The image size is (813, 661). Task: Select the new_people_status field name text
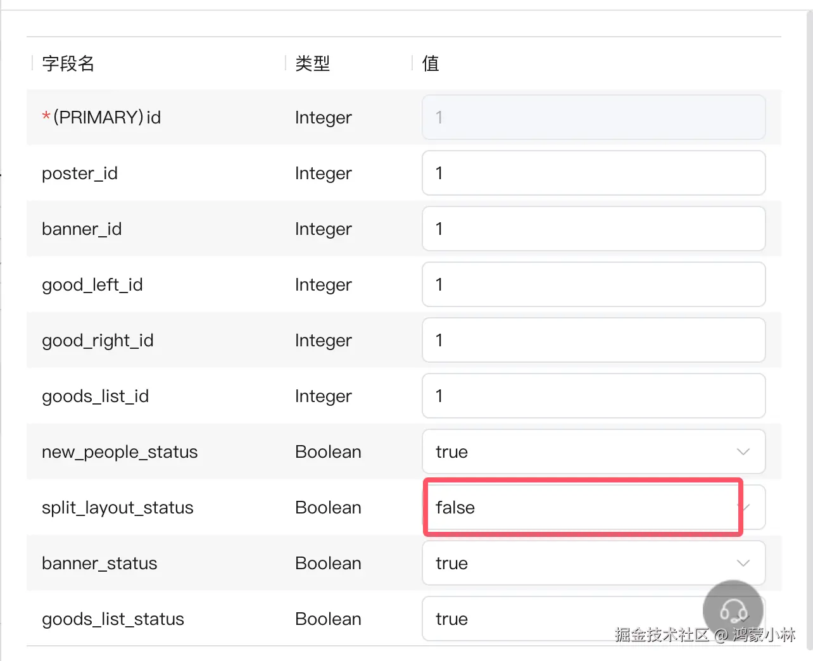[120, 452]
